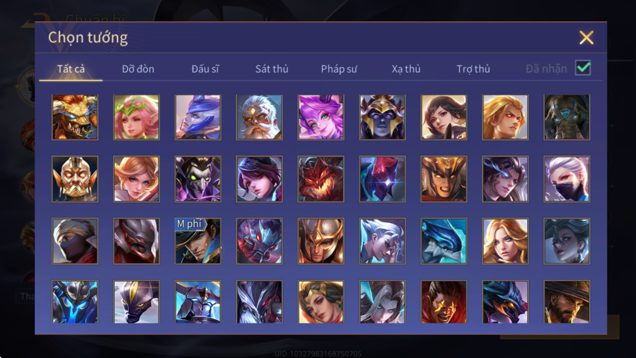
Task: Choose the pink-haired girl with green crown
Action: (x=136, y=117)
